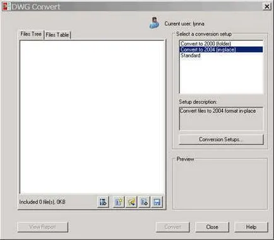Click the 'Included 0 file(s), 0KB' status text
The width and height of the screenshot is (274, 240).
pyautogui.click(x=42, y=202)
